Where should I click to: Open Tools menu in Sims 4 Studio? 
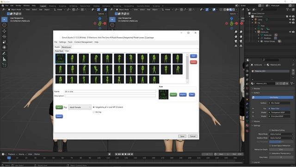tap(70, 42)
